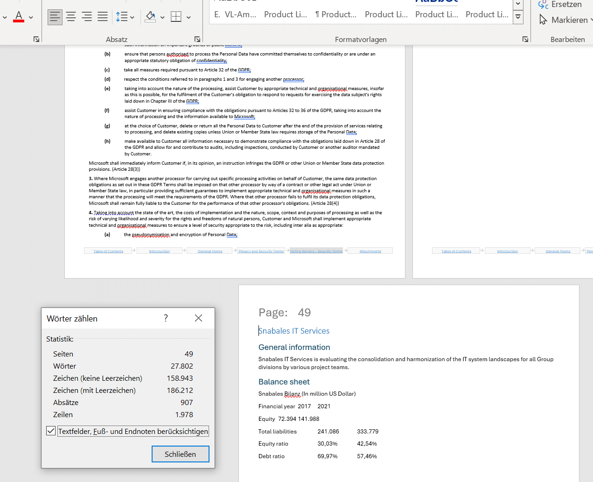Screen dimensions: 593x482
Task: Choose Ersetzen in Bearbeiten group
Action: pos(560,5)
